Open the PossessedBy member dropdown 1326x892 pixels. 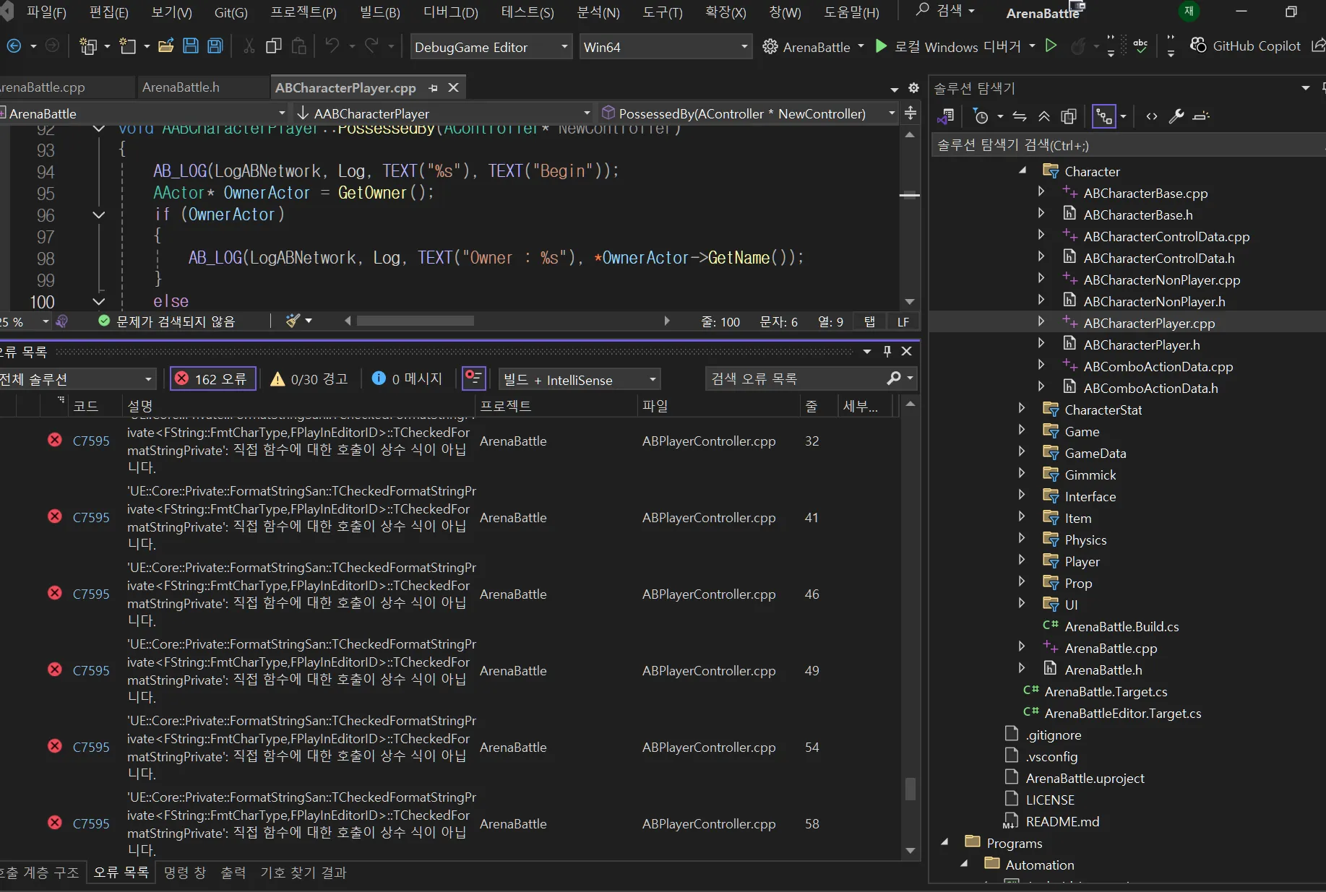pyautogui.click(x=748, y=113)
